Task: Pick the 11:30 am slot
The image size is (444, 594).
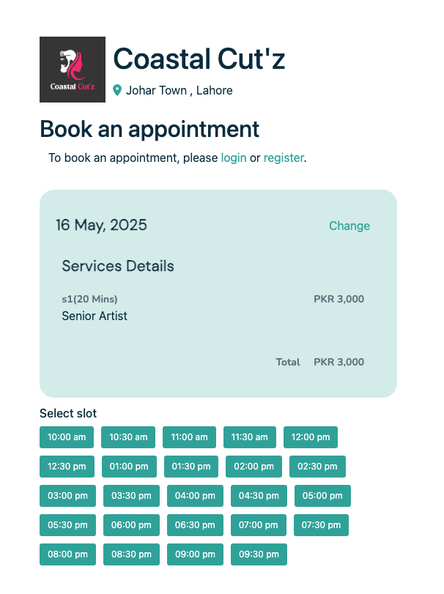Action: [x=250, y=437]
